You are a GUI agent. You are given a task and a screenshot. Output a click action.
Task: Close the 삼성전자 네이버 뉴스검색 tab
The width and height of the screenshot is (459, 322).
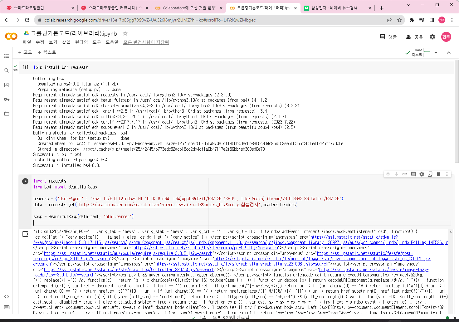(x=370, y=8)
